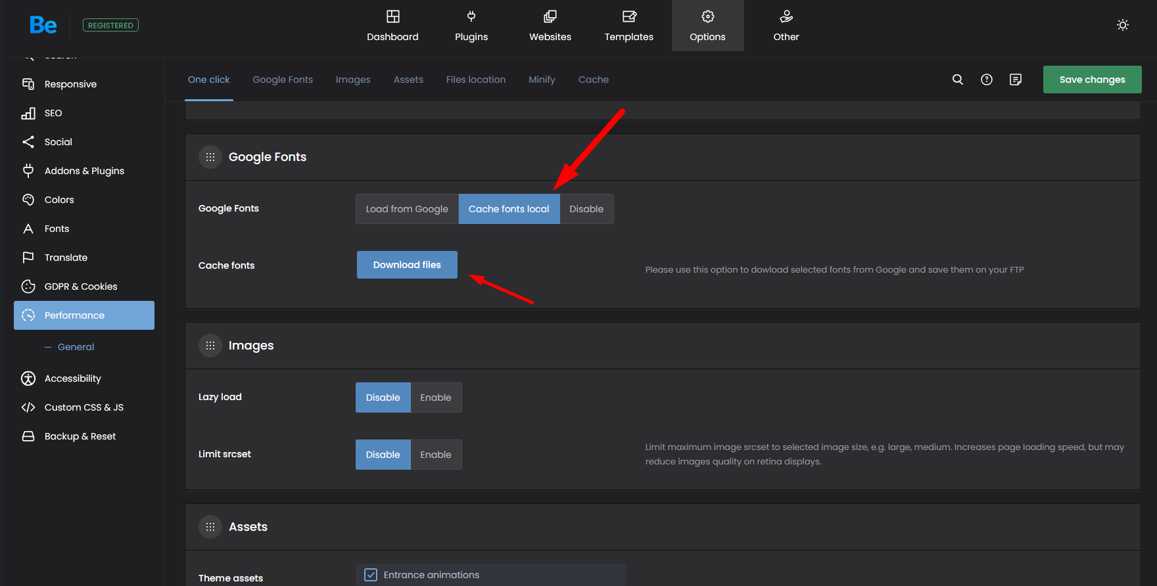
Task: Open Responsive settings in sidebar
Action: pyautogui.click(x=84, y=84)
